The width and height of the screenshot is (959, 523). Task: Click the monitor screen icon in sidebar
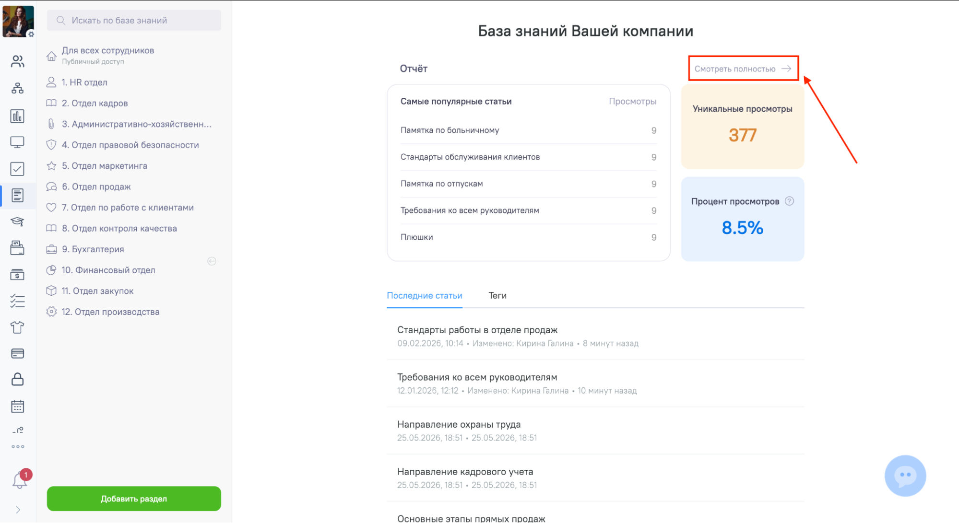[x=18, y=142]
